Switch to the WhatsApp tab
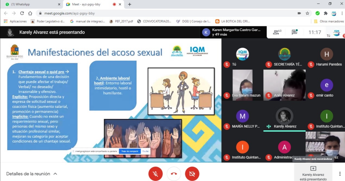This screenshot has width=345, height=181. click(x=32, y=4)
